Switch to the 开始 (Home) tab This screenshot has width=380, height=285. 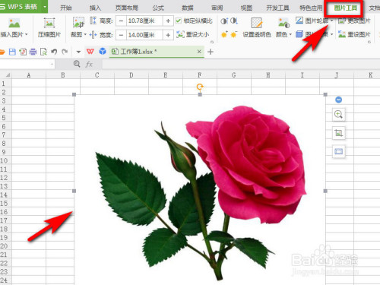point(66,8)
